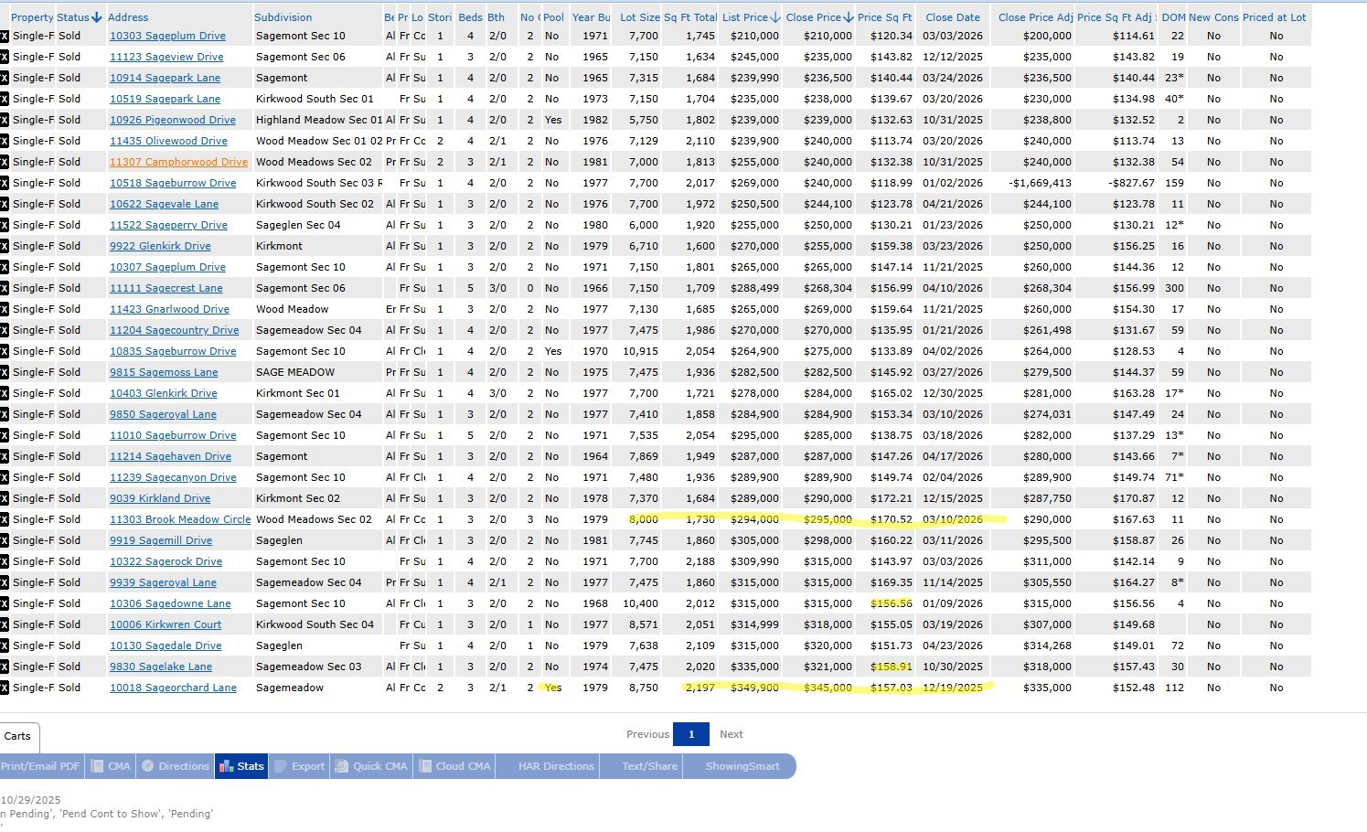
Task: Click the Directions compass icon
Action: (147, 766)
